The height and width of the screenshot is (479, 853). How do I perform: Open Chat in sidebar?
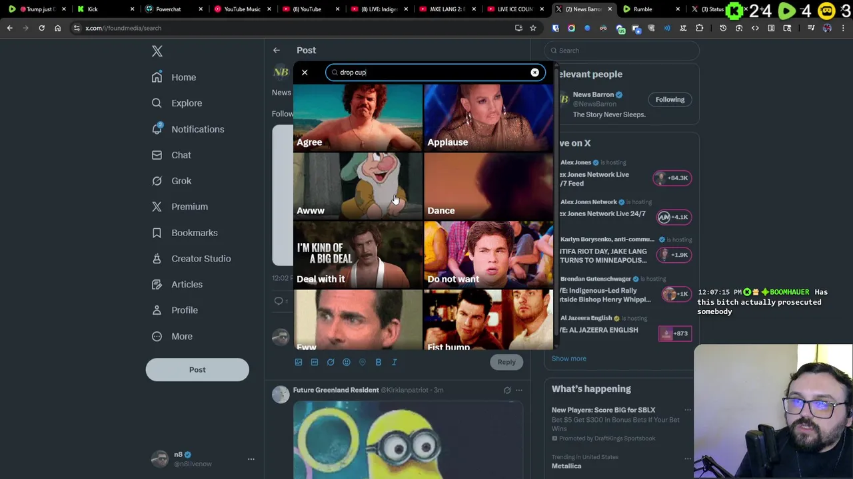171,155
